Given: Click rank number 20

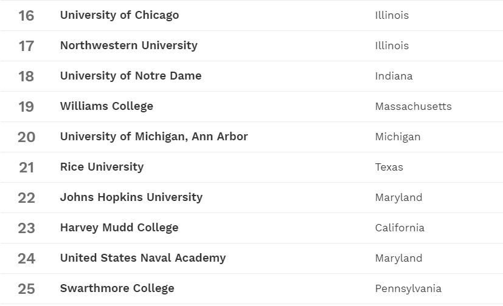Looking at the screenshot, I should tap(26, 137).
